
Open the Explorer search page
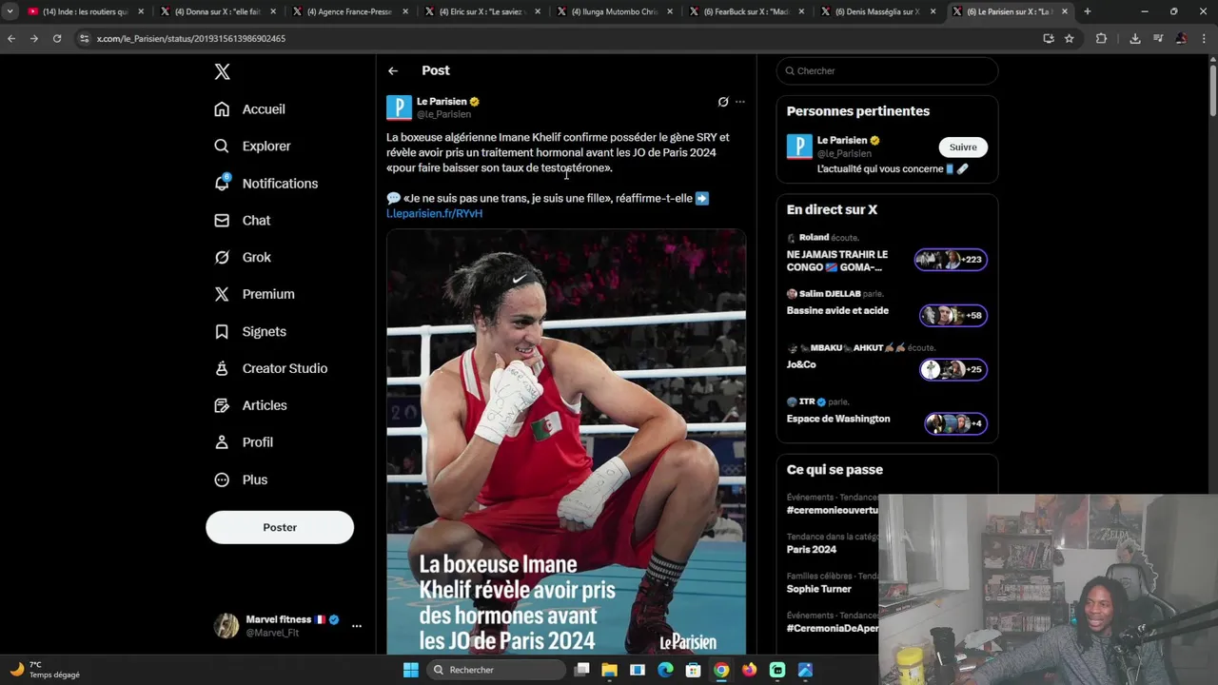pos(253,147)
